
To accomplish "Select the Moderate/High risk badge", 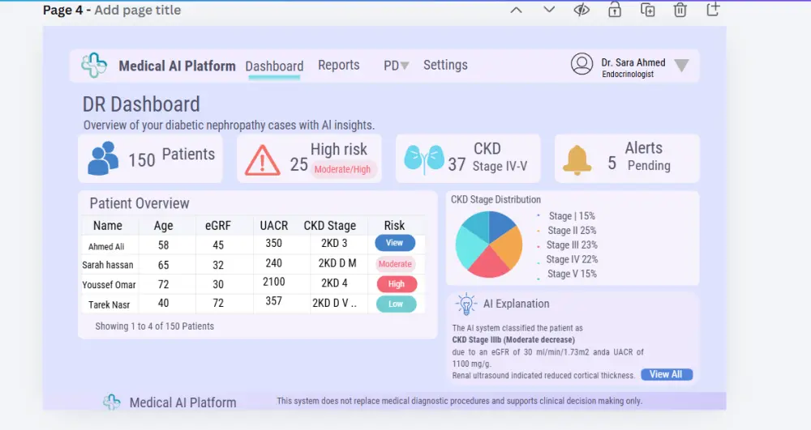I will [343, 169].
